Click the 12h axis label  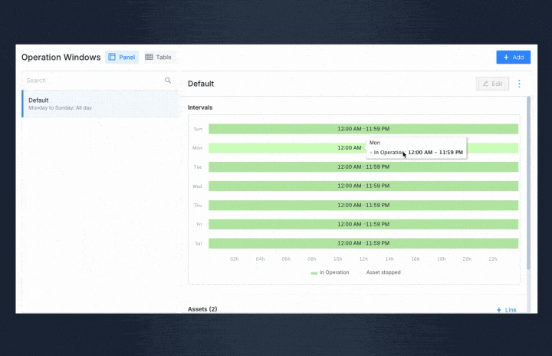click(363, 259)
